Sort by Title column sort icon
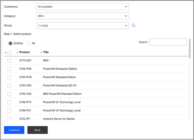Viewport: 194px width, 140px height. pos(41,53)
